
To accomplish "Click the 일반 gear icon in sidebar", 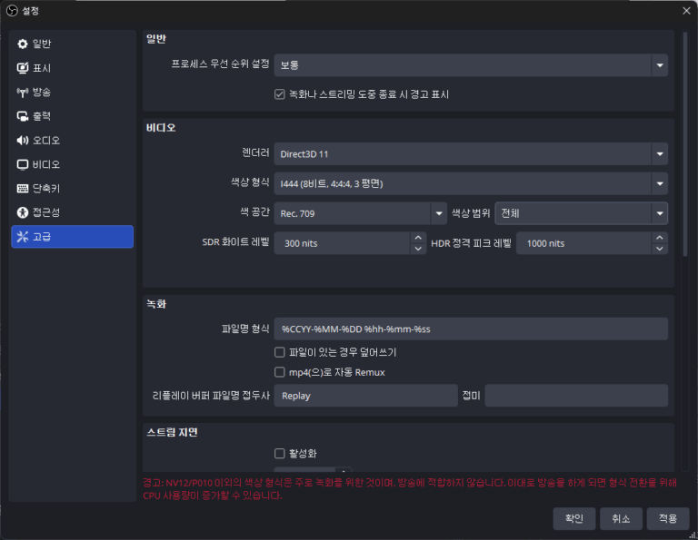I will click(23, 44).
